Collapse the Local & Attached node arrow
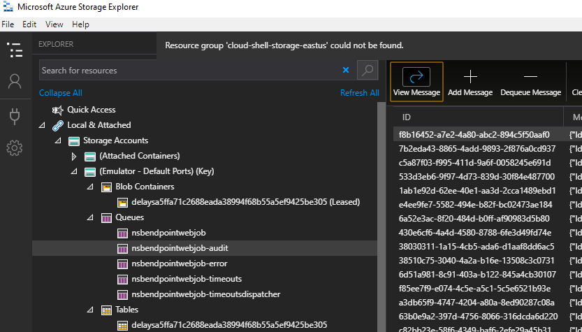The image size is (582, 332). pos(42,126)
